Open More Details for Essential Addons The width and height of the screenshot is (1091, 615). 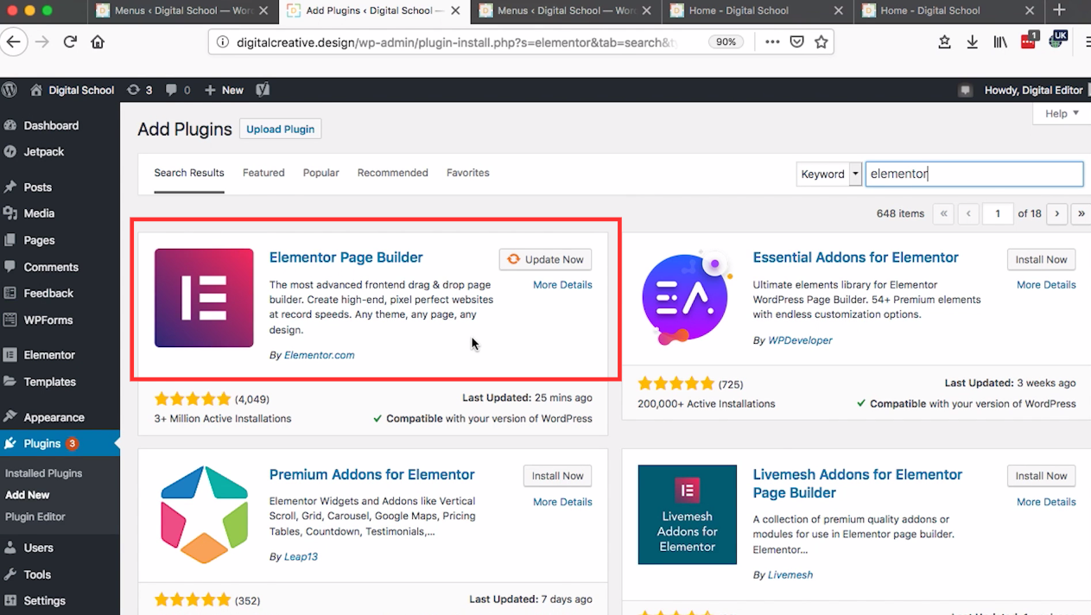[x=1046, y=284]
